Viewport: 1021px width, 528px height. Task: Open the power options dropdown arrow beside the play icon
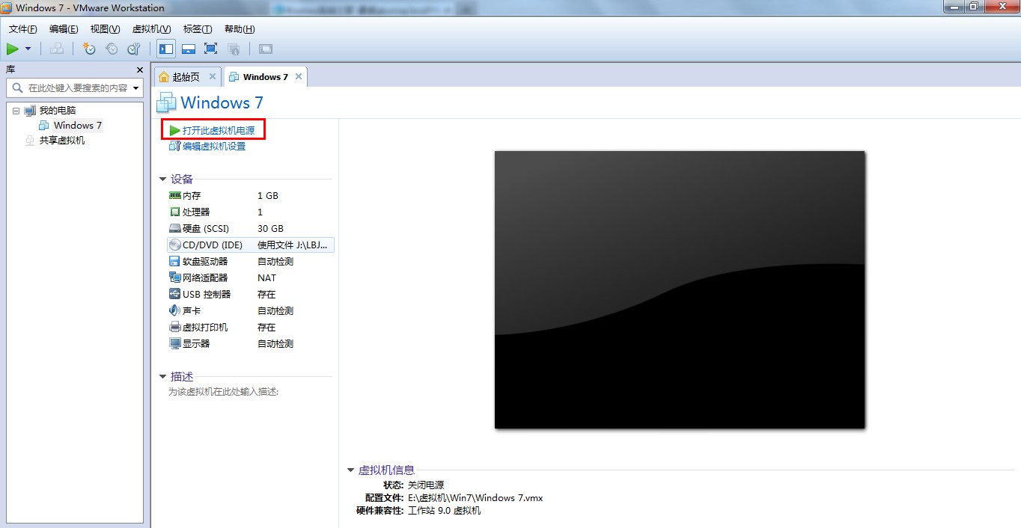click(x=28, y=49)
